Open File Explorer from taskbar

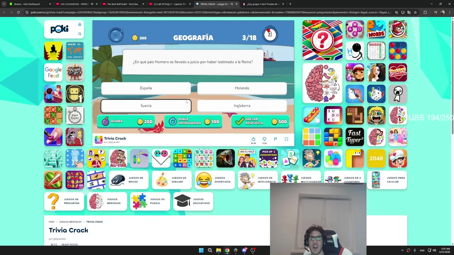coord(218,250)
